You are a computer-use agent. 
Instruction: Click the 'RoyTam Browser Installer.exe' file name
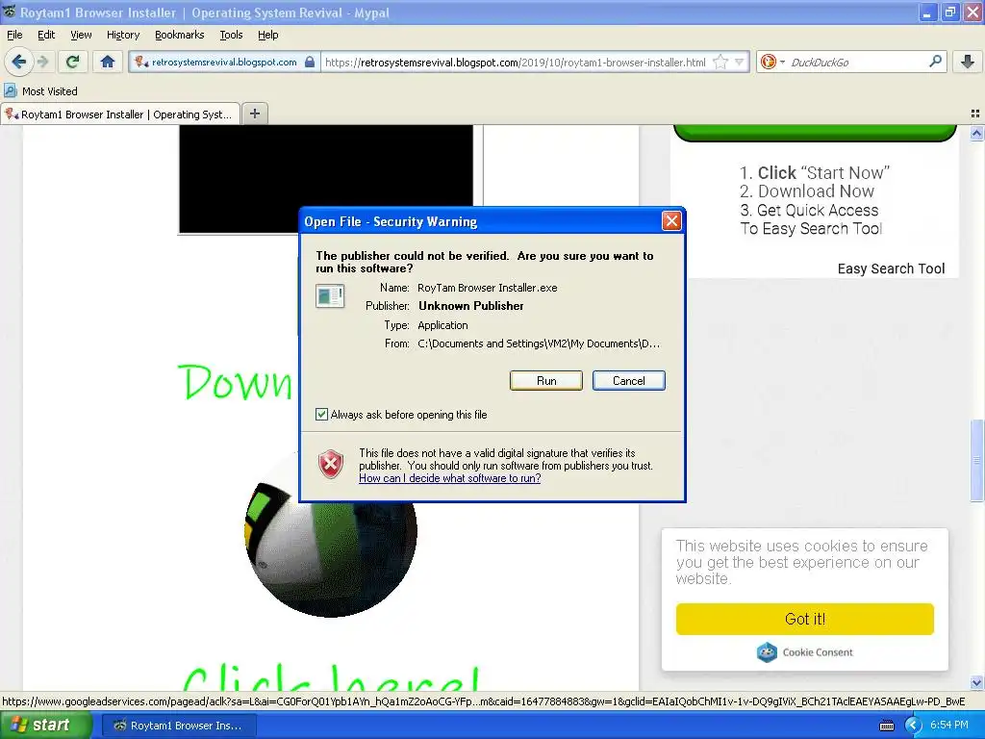tap(487, 288)
